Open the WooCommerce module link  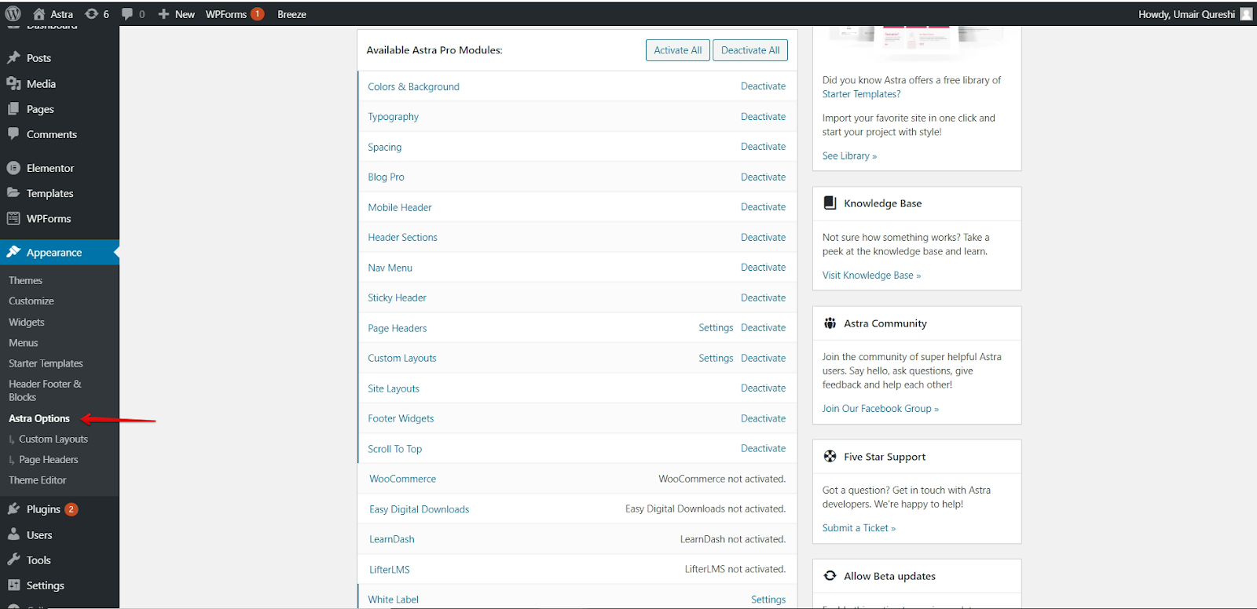[402, 479]
